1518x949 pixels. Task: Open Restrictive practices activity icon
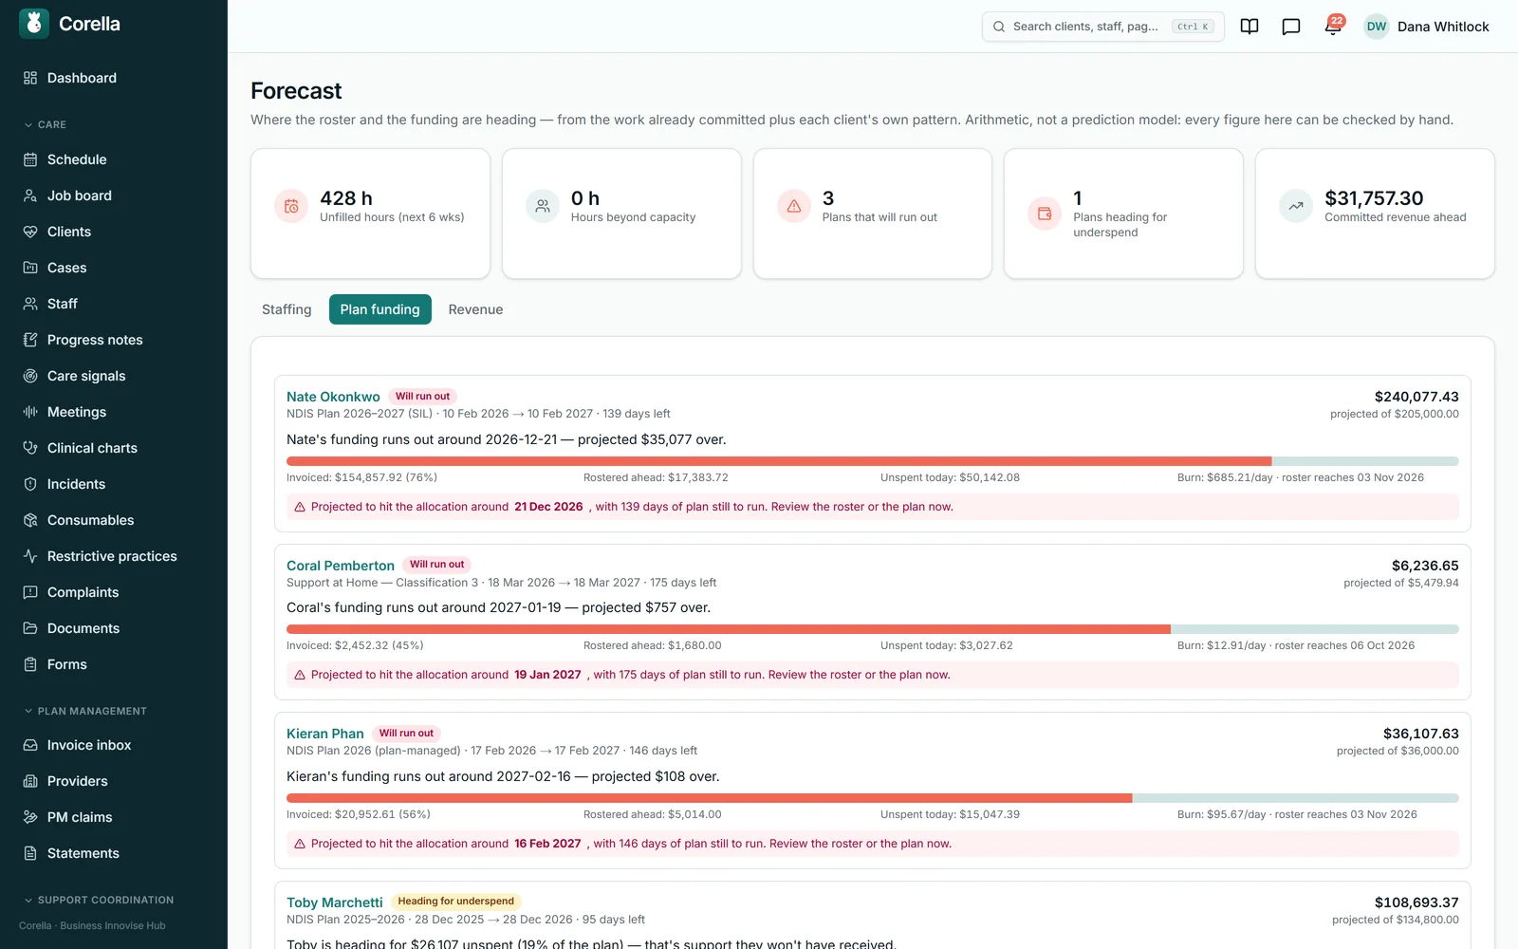pyautogui.click(x=30, y=556)
